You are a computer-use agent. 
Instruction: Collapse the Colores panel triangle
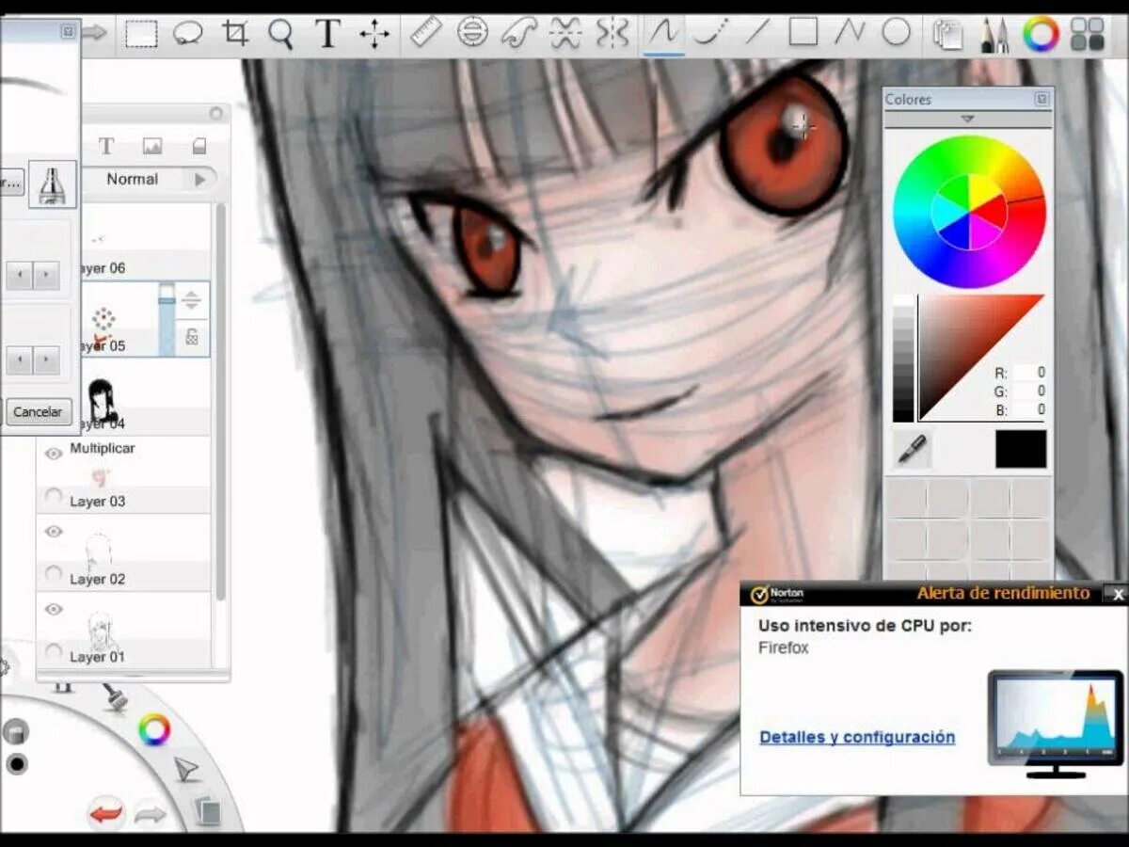coord(967,120)
